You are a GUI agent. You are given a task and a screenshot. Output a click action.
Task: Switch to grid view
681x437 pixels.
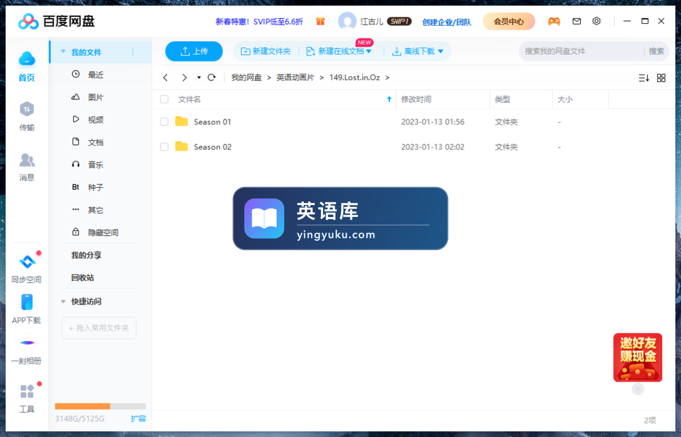pos(661,78)
